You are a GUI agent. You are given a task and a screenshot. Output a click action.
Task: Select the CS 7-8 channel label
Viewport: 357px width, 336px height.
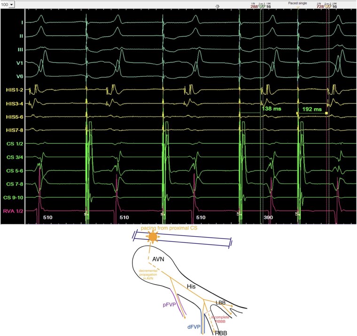tap(15, 184)
